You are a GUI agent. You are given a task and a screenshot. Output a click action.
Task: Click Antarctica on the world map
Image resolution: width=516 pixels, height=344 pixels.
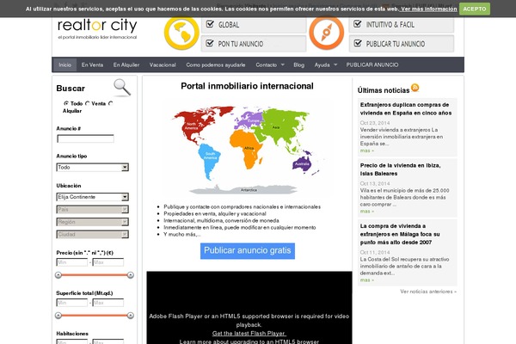pos(243,189)
